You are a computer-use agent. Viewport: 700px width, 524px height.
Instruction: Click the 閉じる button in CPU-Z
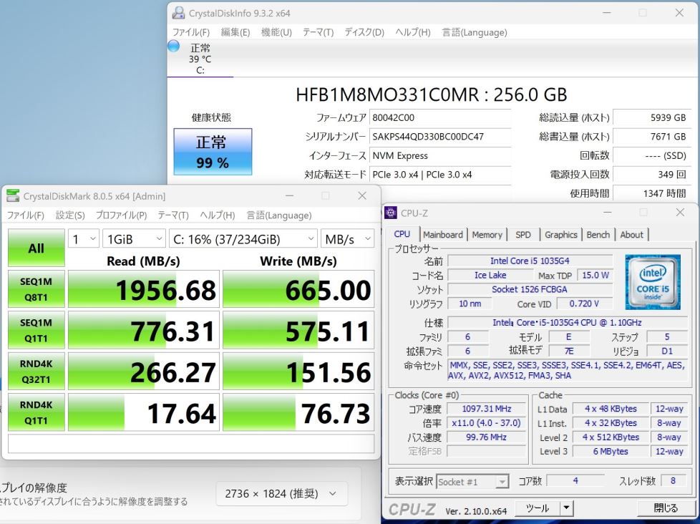(666, 508)
